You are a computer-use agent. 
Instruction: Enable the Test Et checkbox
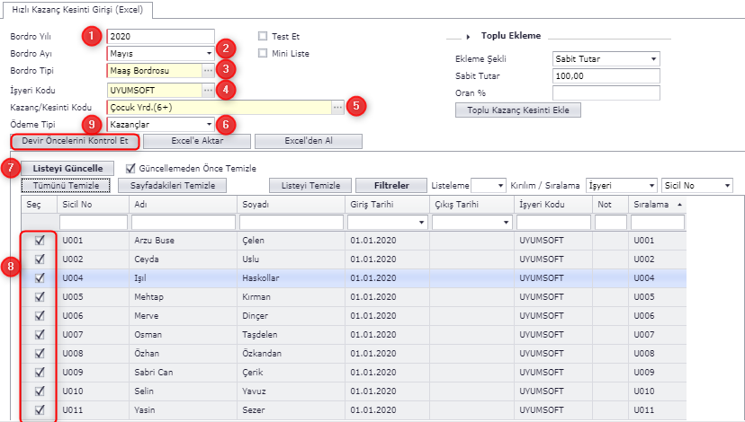coord(263,37)
